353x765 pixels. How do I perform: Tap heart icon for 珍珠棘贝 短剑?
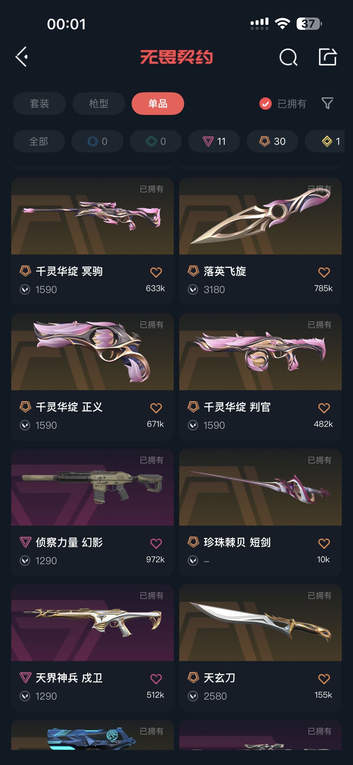click(x=324, y=543)
